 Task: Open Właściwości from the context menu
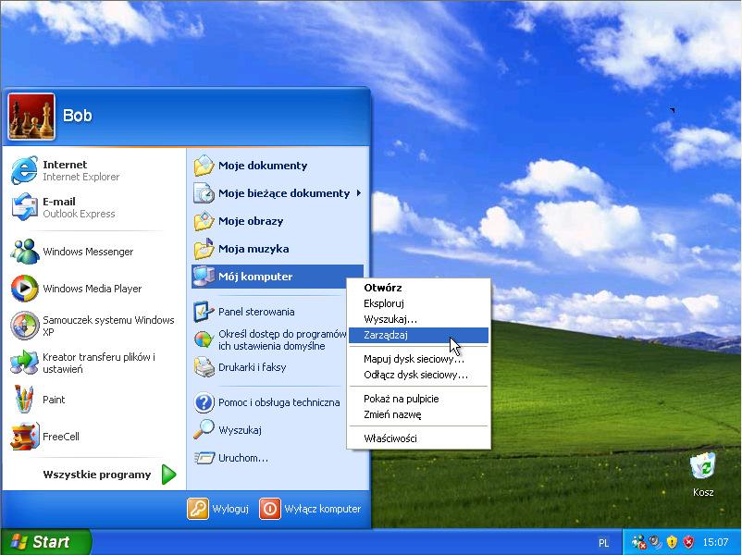(419, 438)
